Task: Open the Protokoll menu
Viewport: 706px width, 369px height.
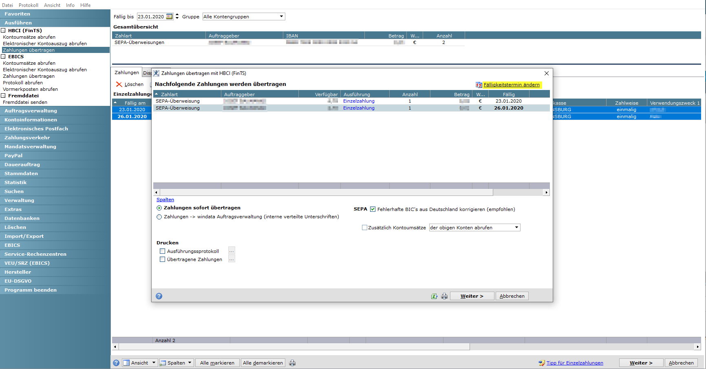Action: tap(29, 5)
